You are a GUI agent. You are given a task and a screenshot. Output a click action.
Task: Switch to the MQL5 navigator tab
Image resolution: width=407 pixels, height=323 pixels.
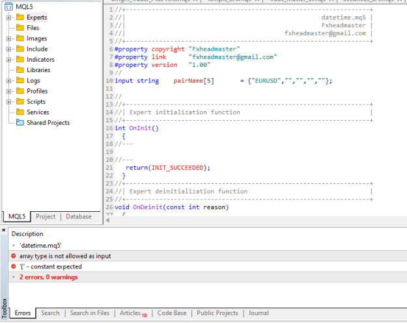[x=17, y=216]
